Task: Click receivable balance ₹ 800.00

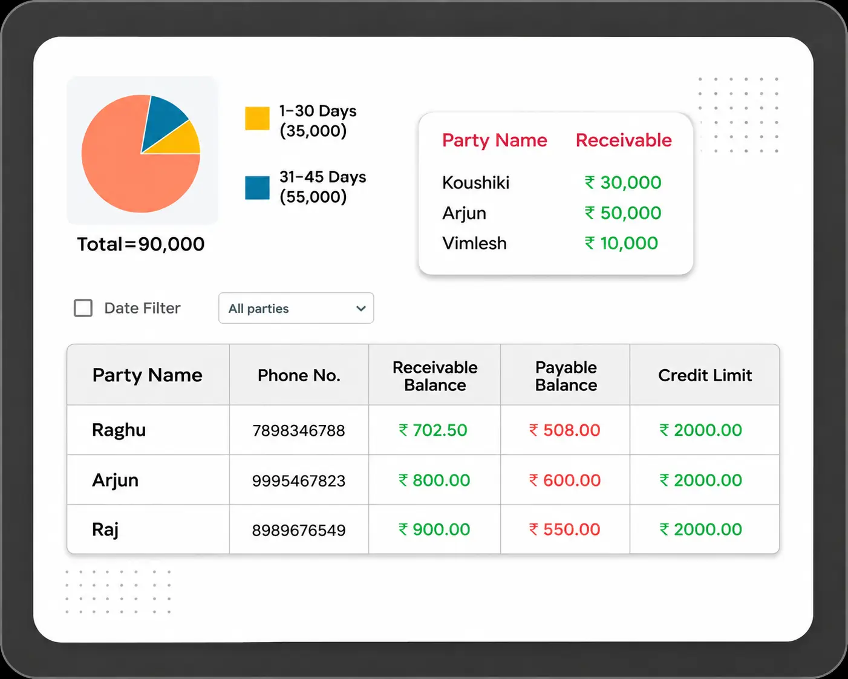Action: click(434, 481)
